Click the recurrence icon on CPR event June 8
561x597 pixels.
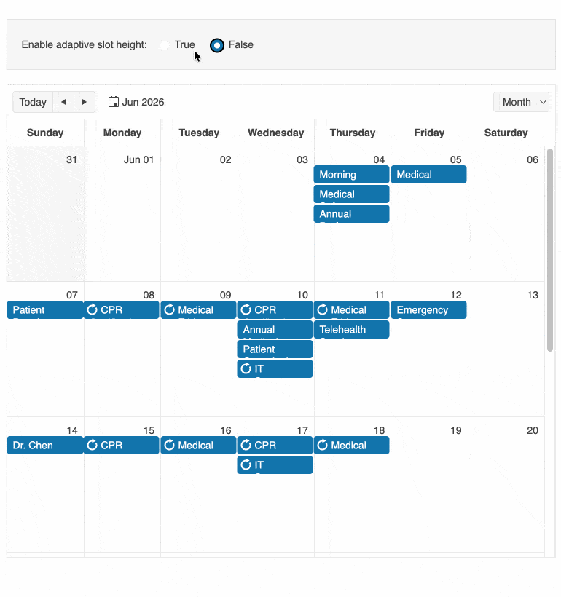tap(93, 309)
